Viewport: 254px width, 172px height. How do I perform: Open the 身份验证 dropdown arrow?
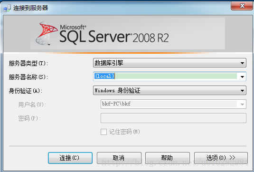[242, 90]
